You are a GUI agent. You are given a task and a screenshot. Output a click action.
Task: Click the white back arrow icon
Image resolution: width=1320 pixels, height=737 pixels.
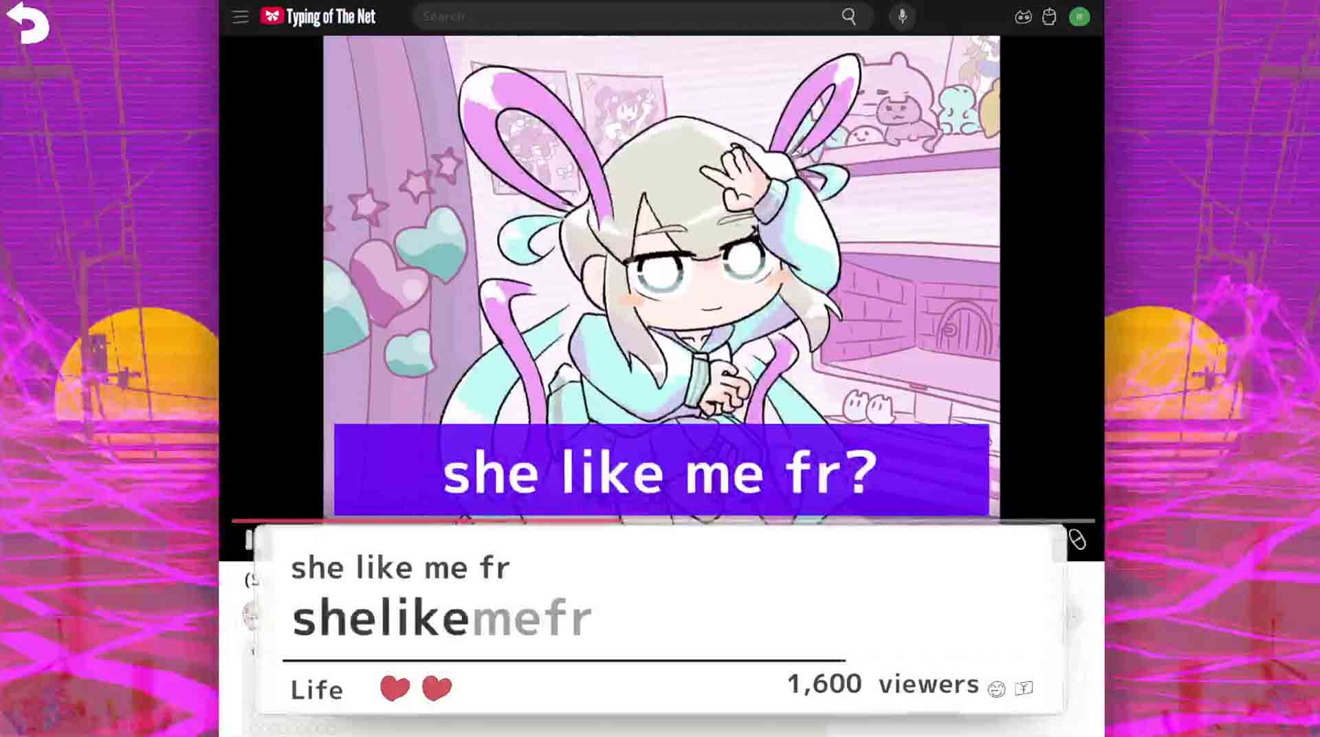pos(28,22)
